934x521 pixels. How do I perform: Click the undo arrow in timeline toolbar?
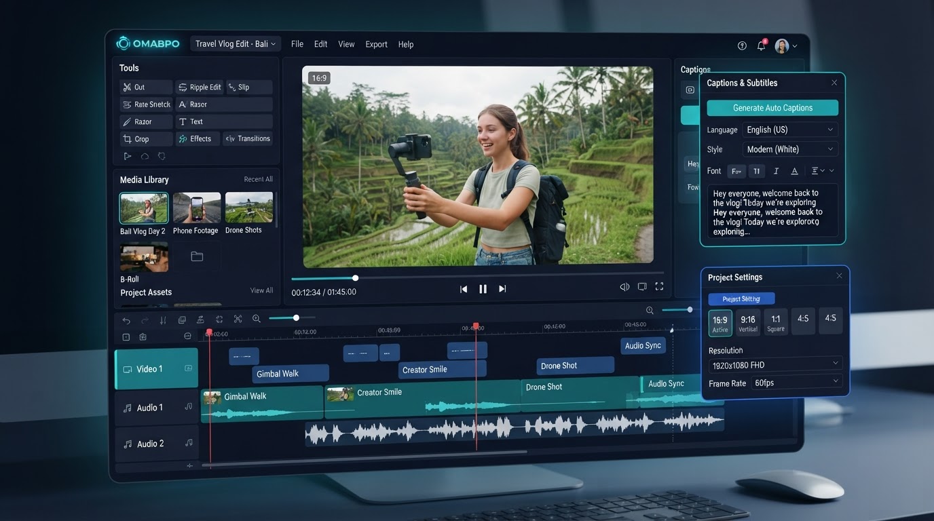pos(126,320)
